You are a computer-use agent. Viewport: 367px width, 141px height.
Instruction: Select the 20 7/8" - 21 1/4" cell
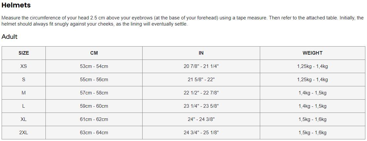coord(201,66)
